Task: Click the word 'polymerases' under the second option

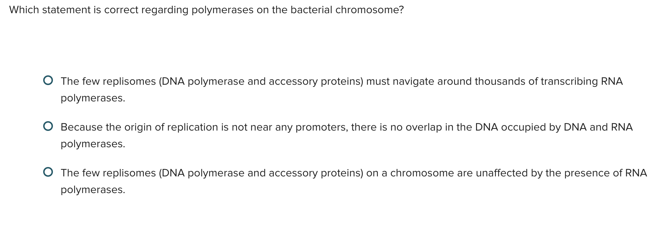Action: click(92, 144)
